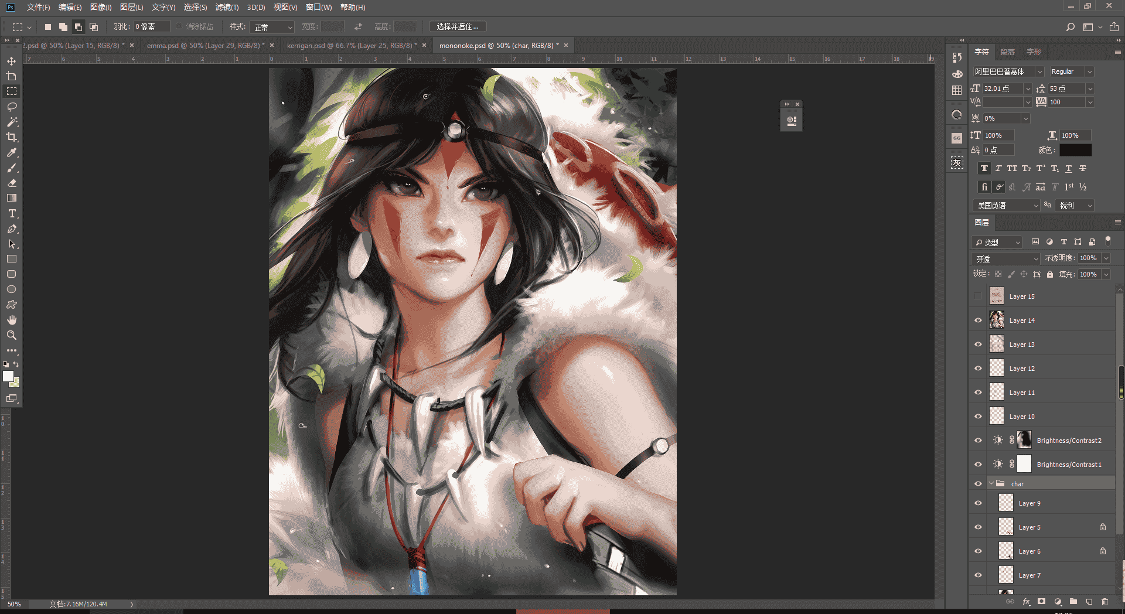Select Layer 13 thumbnail
Screen dimensions: 1125x614
[997, 344]
